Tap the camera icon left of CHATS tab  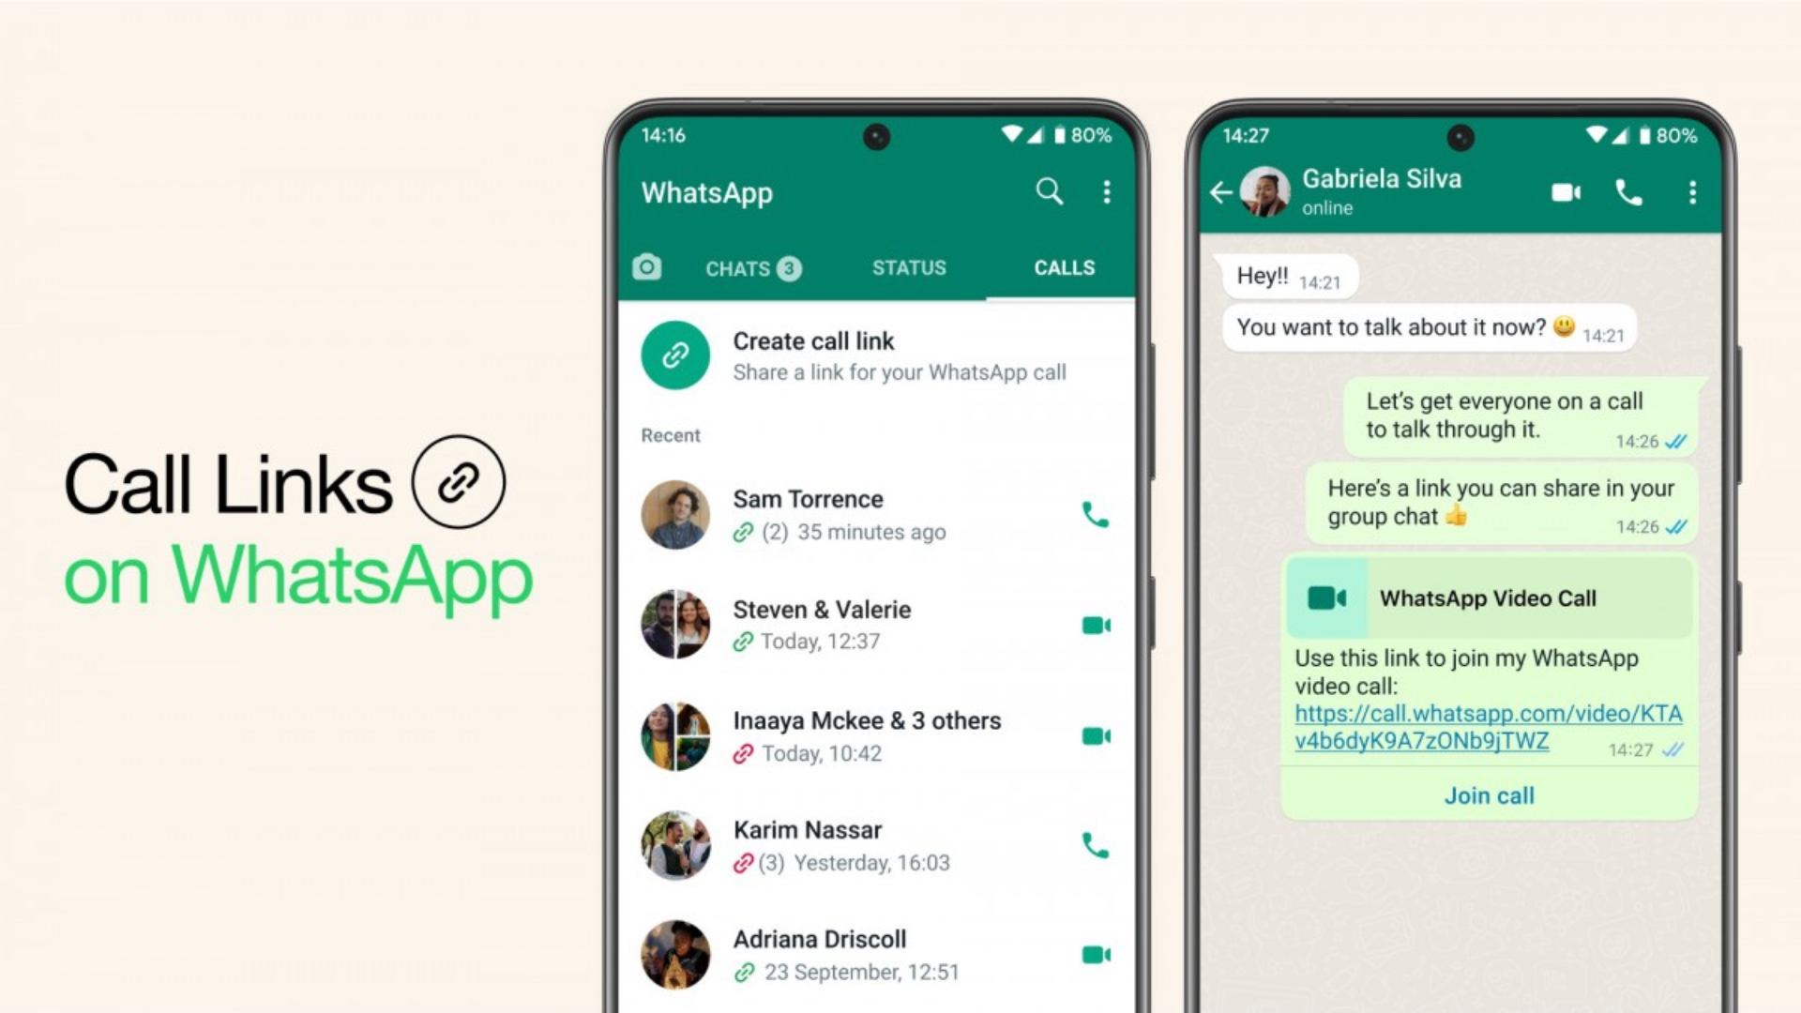[643, 266]
